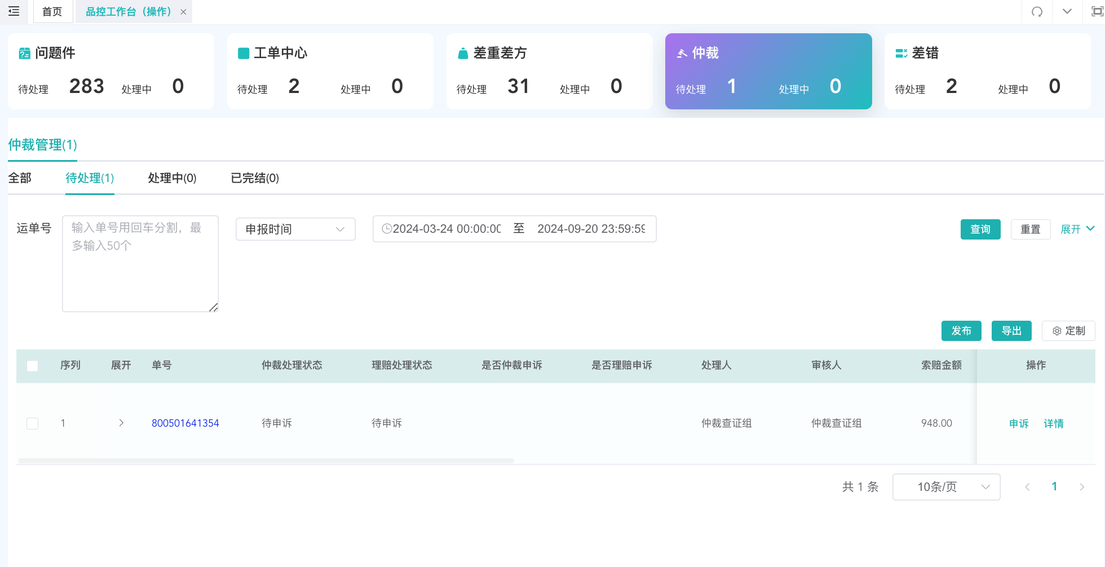This screenshot has height=567, width=1105.
Task: Open waybill link 800501641354
Action: 185,423
